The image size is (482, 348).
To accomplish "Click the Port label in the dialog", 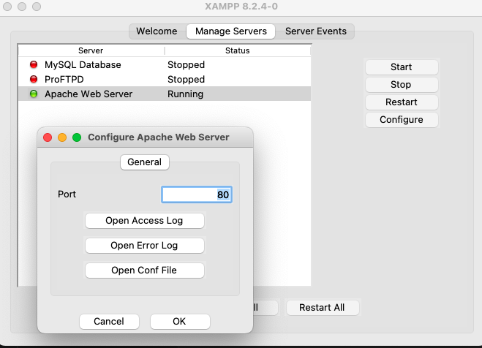I will 67,194.
